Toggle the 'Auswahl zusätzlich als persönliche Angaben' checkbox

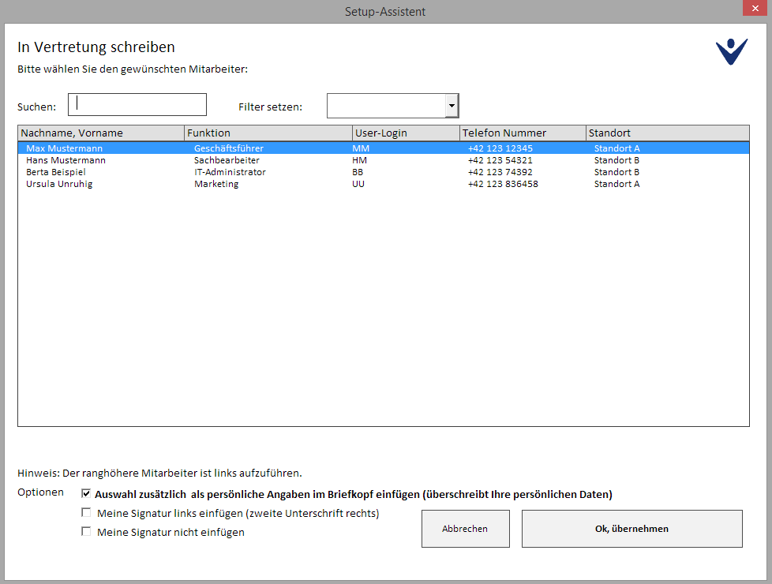click(86, 494)
